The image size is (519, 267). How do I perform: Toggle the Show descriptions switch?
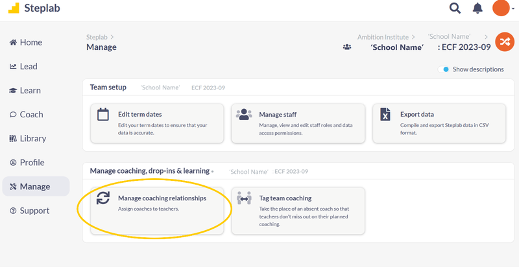444,69
